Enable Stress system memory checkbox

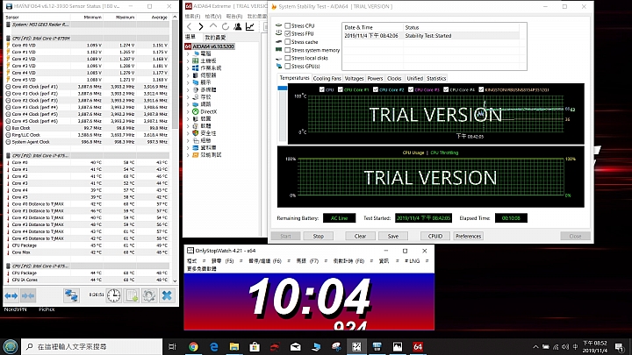pyautogui.click(x=287, y=50)
